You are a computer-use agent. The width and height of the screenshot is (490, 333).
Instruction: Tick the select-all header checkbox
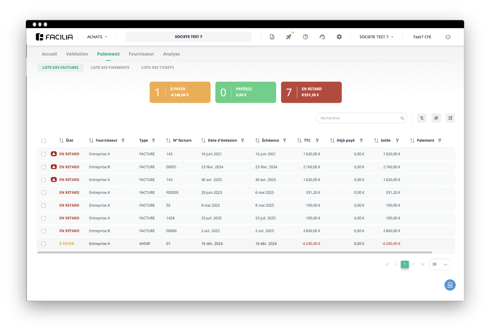(x=43, y=141)
